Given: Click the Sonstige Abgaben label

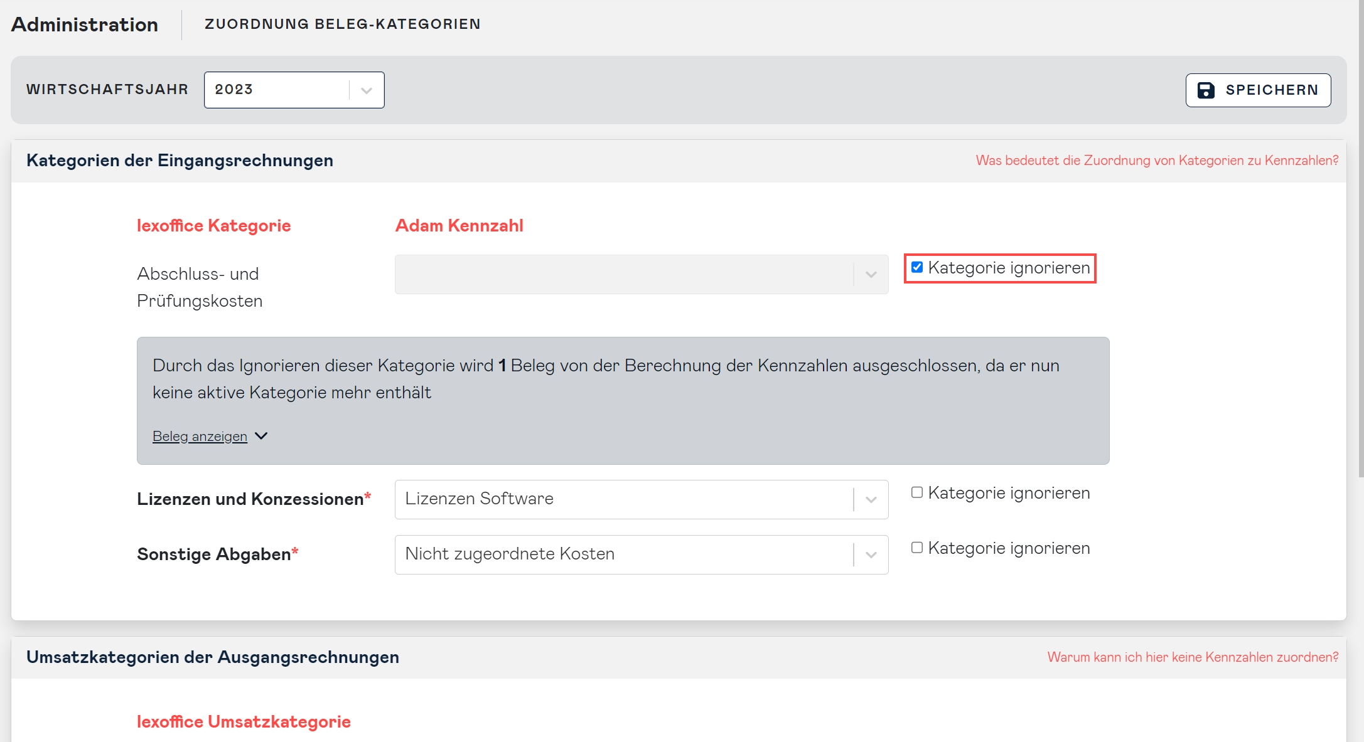Looking at the screenshot, I should click(x=218, y=554).
